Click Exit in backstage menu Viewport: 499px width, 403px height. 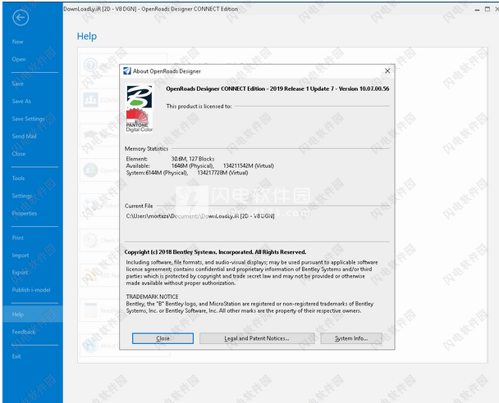(16, 356)
